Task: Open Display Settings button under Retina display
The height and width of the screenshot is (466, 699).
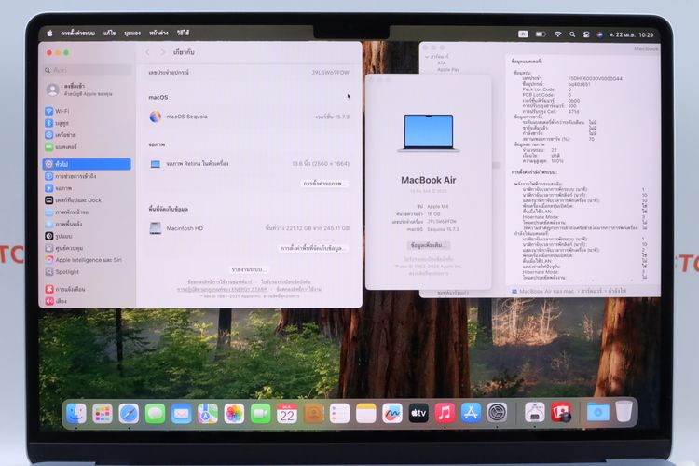Action: point(324,184)
